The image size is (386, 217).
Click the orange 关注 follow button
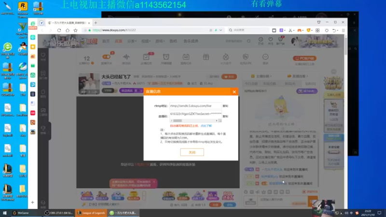click(x=229, y=77)
